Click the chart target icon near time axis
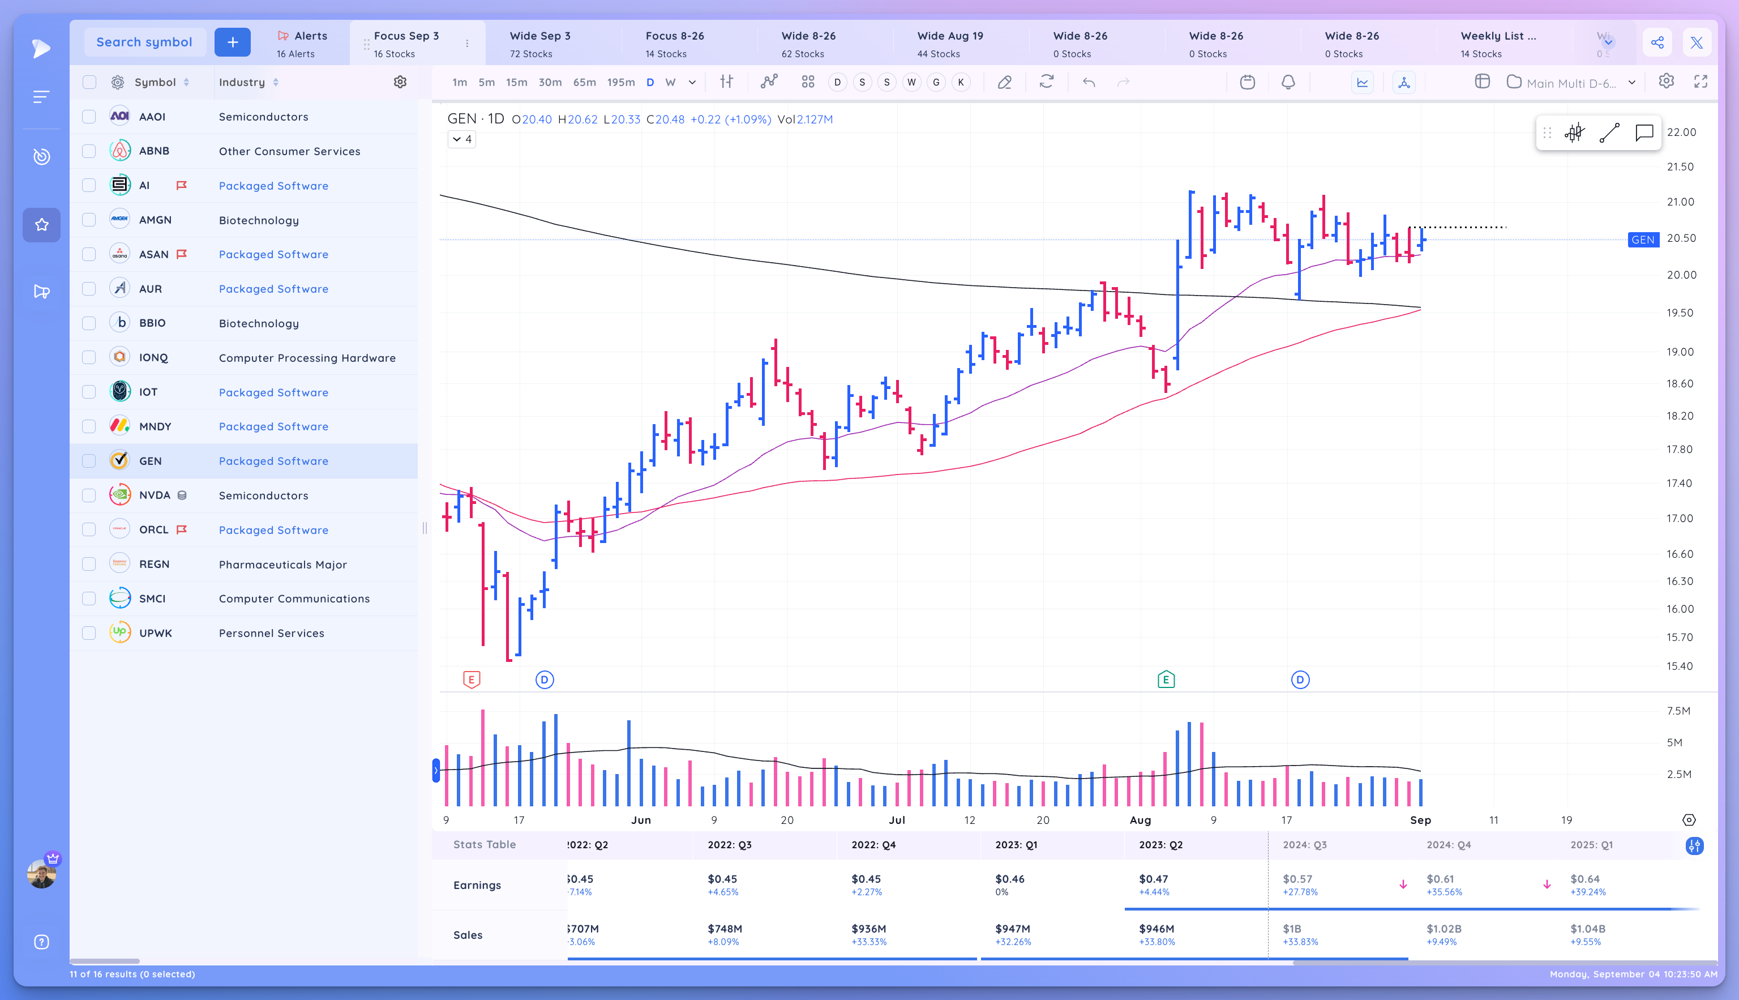The width and height of the screenshot is (1739, 1000). [1689, 819]
